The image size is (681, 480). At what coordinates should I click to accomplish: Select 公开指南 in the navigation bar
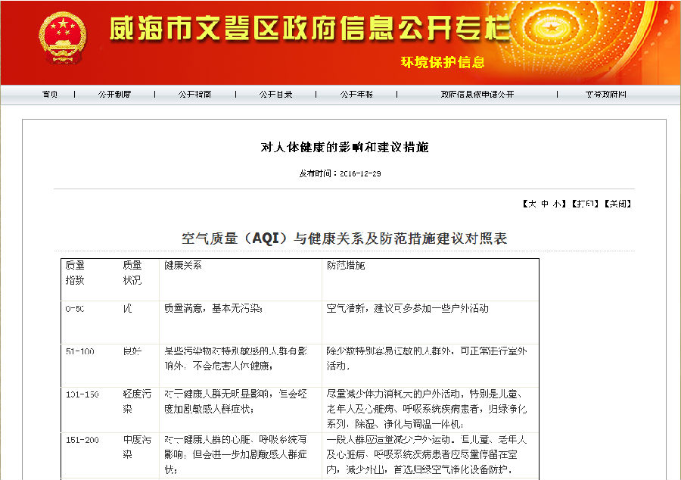pos(194,95)
